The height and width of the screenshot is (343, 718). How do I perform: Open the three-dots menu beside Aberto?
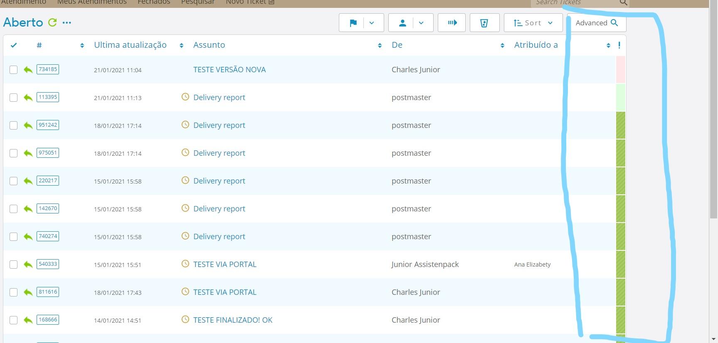(x=67, y=23)
